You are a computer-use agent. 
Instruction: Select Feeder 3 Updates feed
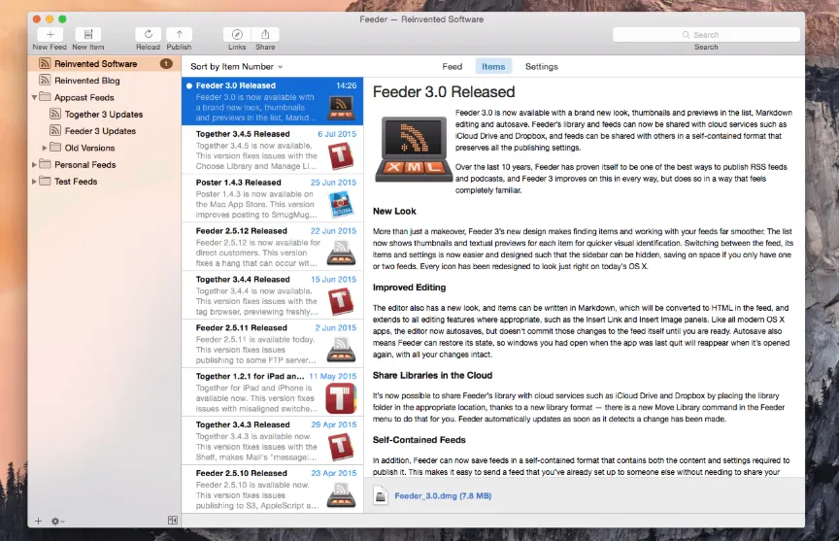[104, 130]
